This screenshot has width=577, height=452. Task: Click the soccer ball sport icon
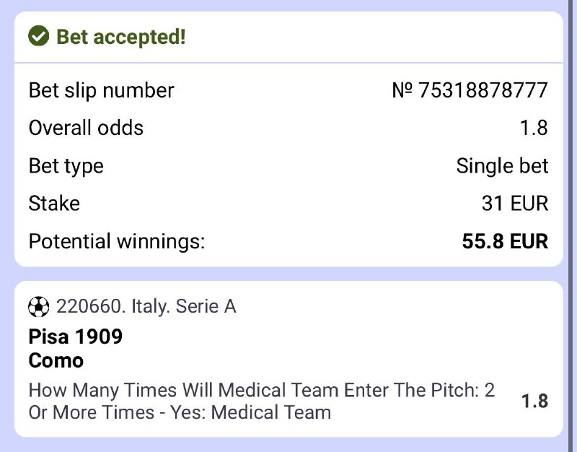[x=38, y=308]
